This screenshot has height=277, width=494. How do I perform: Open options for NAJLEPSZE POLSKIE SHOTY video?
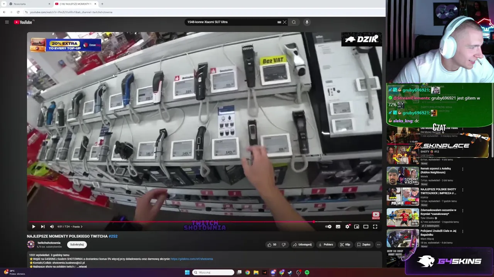tap(463, 190)
